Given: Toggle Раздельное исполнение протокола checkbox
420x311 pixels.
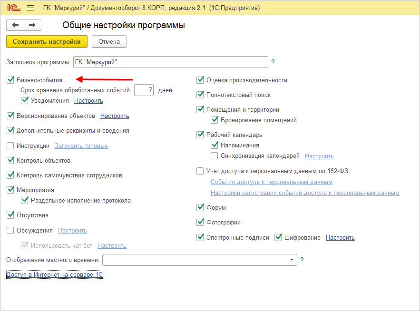Looking at the screenshot, I should click(24, 200).
